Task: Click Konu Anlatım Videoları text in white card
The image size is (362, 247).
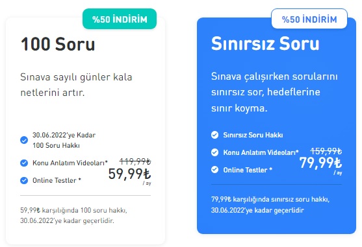Action: coord(70,163)
